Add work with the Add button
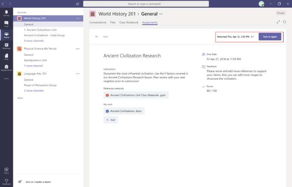 click(111, 120)
